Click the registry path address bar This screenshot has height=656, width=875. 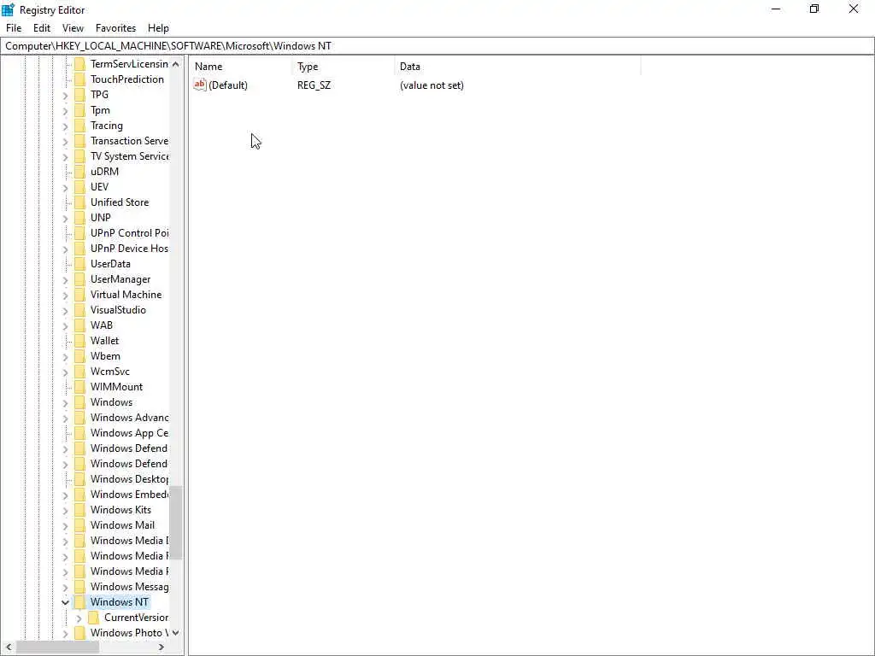[x=437, y=46]
